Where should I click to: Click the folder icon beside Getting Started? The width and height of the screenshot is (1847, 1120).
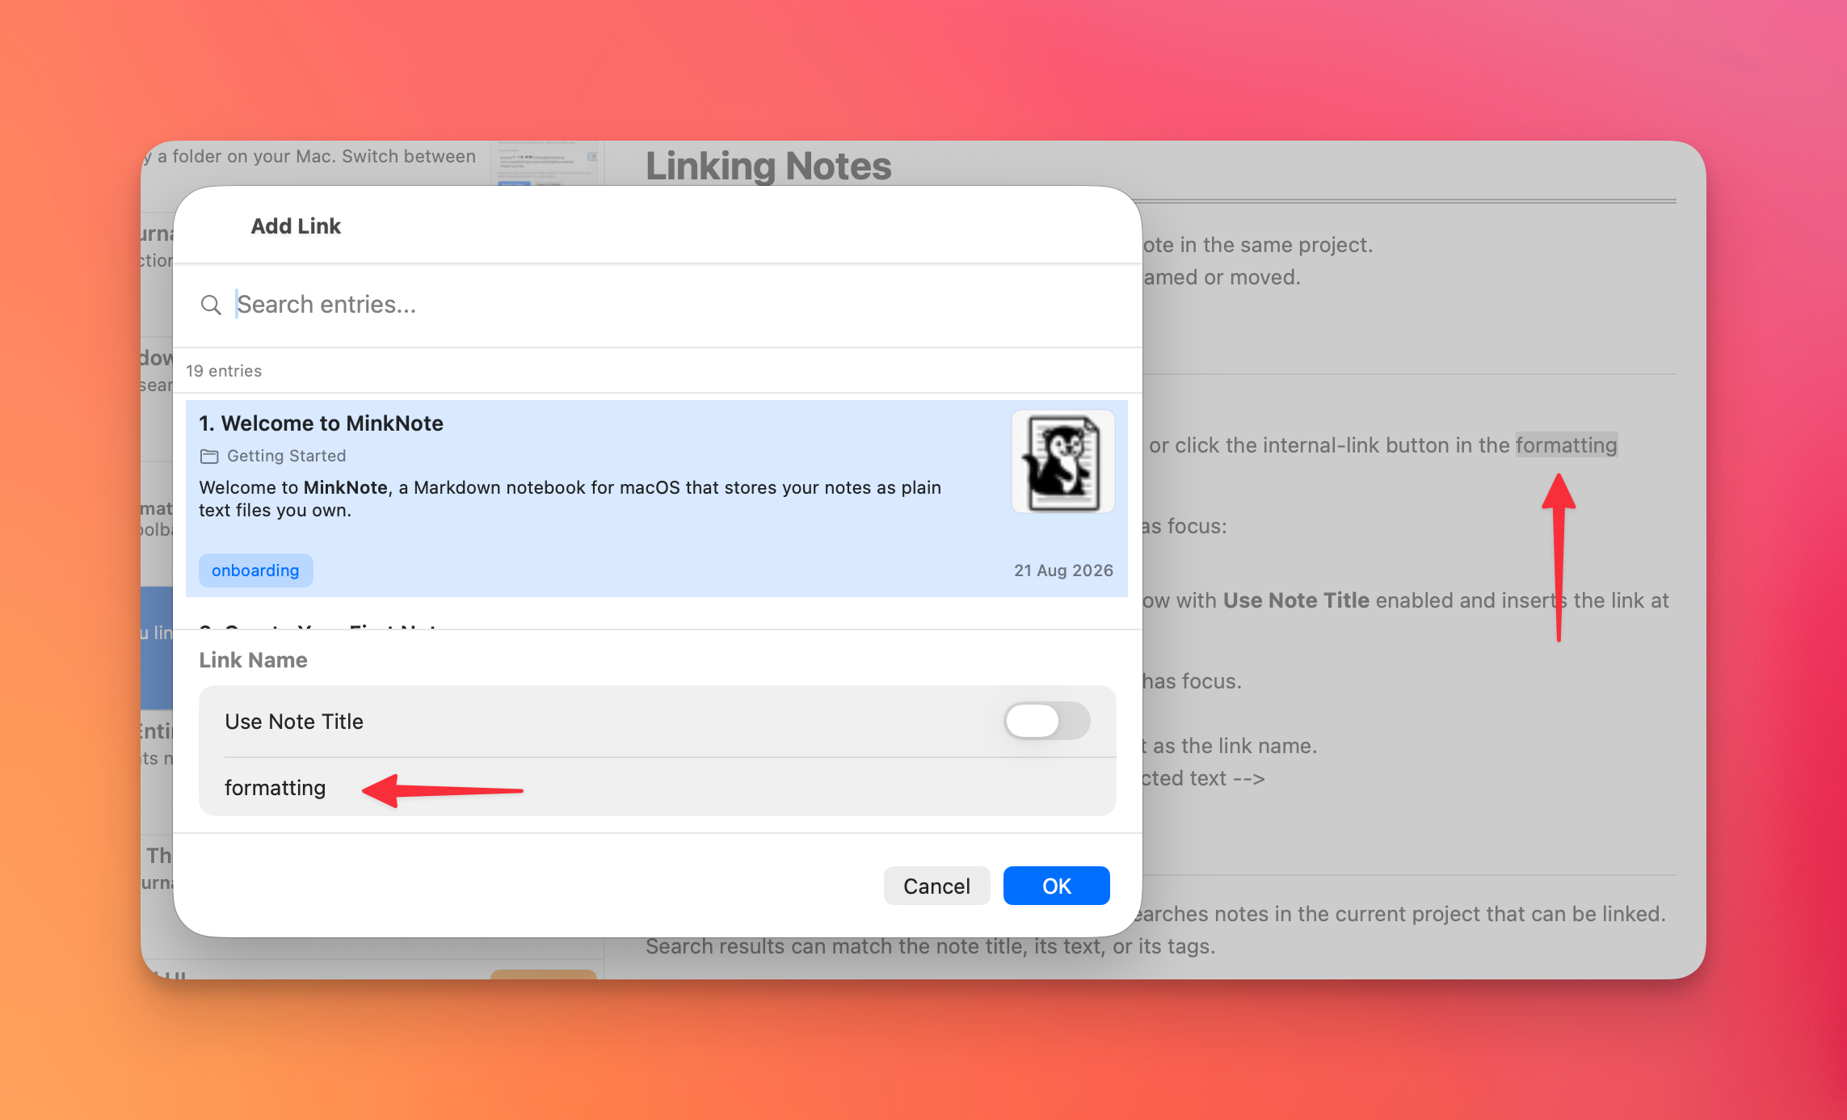[x=209, y=457]
